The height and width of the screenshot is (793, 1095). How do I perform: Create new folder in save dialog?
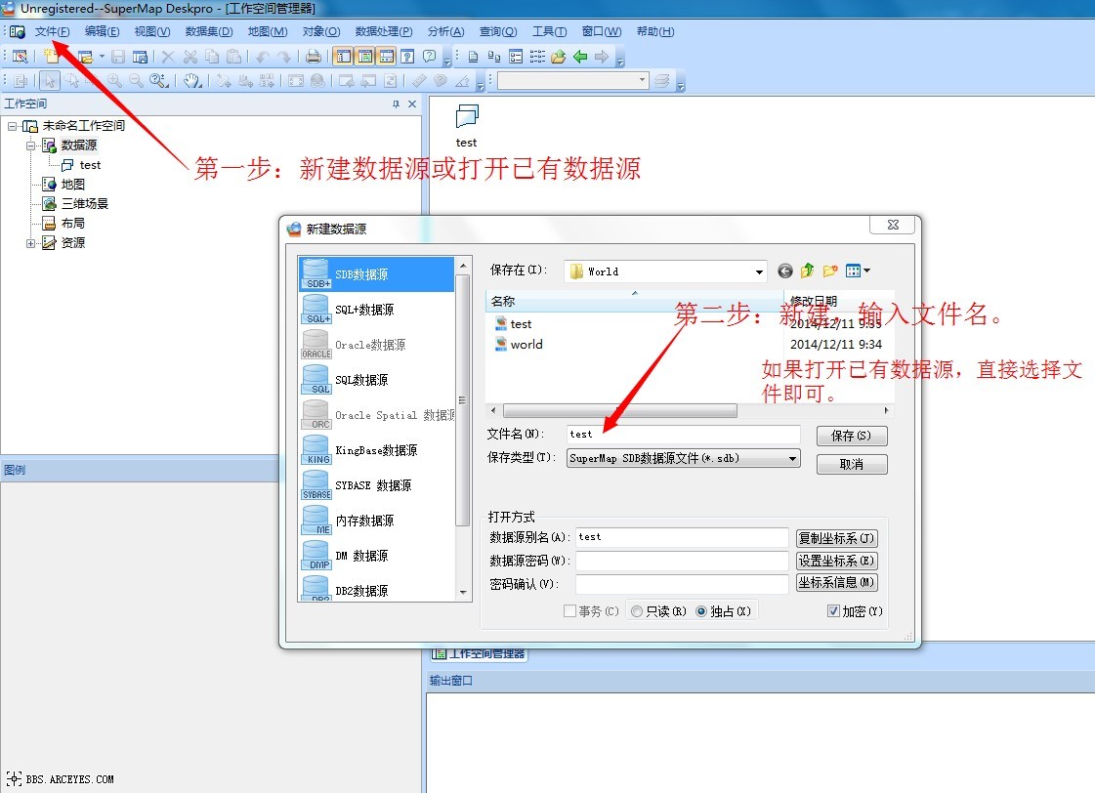coord(829,271)
